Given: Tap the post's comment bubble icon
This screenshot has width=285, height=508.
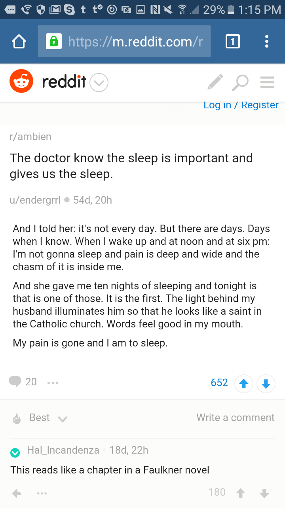Looking at the screenshot, I should tap(15, 382).
